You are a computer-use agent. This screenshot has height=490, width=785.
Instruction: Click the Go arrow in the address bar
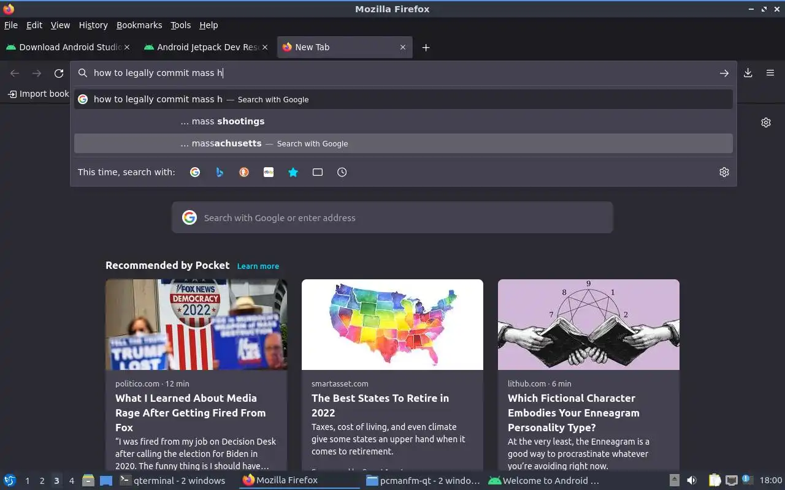click(x=724, y=73)
